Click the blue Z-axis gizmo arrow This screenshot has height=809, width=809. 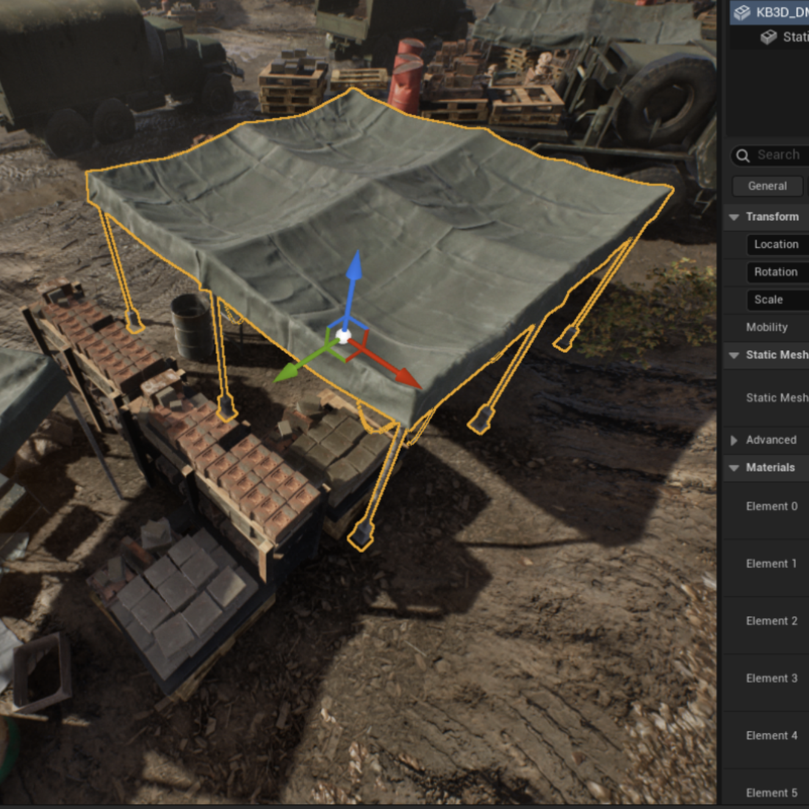coord(353,278)
